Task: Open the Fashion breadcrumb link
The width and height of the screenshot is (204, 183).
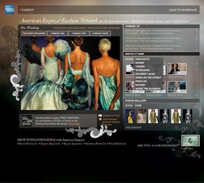Action: [28, 10]
